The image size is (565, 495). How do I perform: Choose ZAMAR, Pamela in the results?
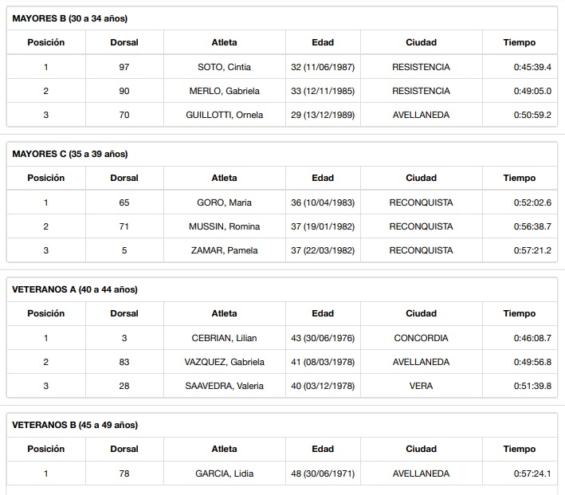click(224, 250)
